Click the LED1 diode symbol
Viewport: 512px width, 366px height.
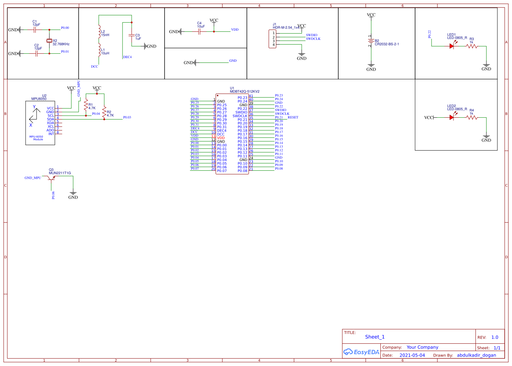coord(452,46)
